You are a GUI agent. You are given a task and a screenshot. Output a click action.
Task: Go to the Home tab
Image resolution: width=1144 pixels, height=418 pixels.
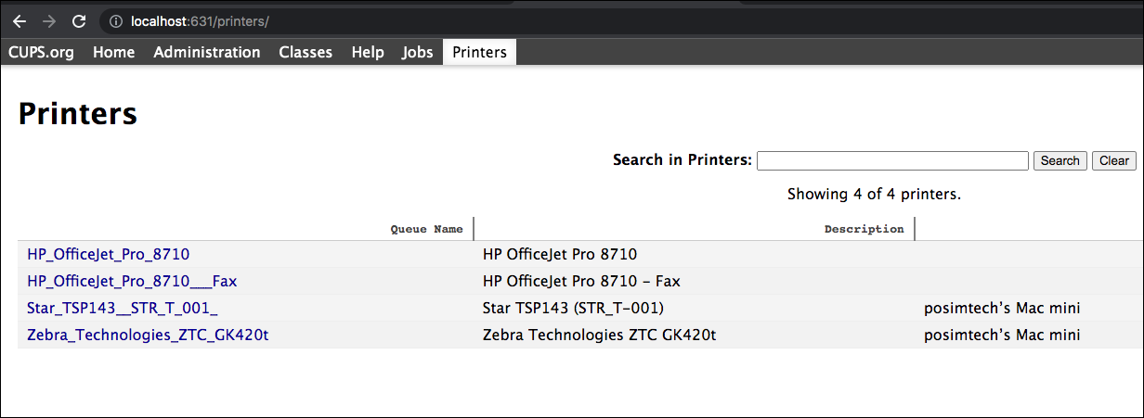tap(114, 52)
